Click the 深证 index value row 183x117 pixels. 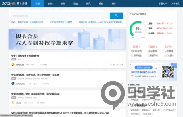[x=160, y=28]
